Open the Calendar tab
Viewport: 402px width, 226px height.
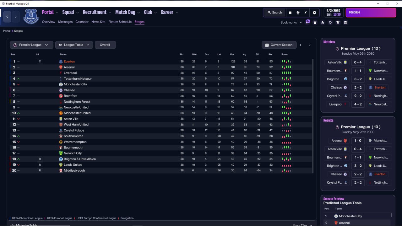pos(82,22)
